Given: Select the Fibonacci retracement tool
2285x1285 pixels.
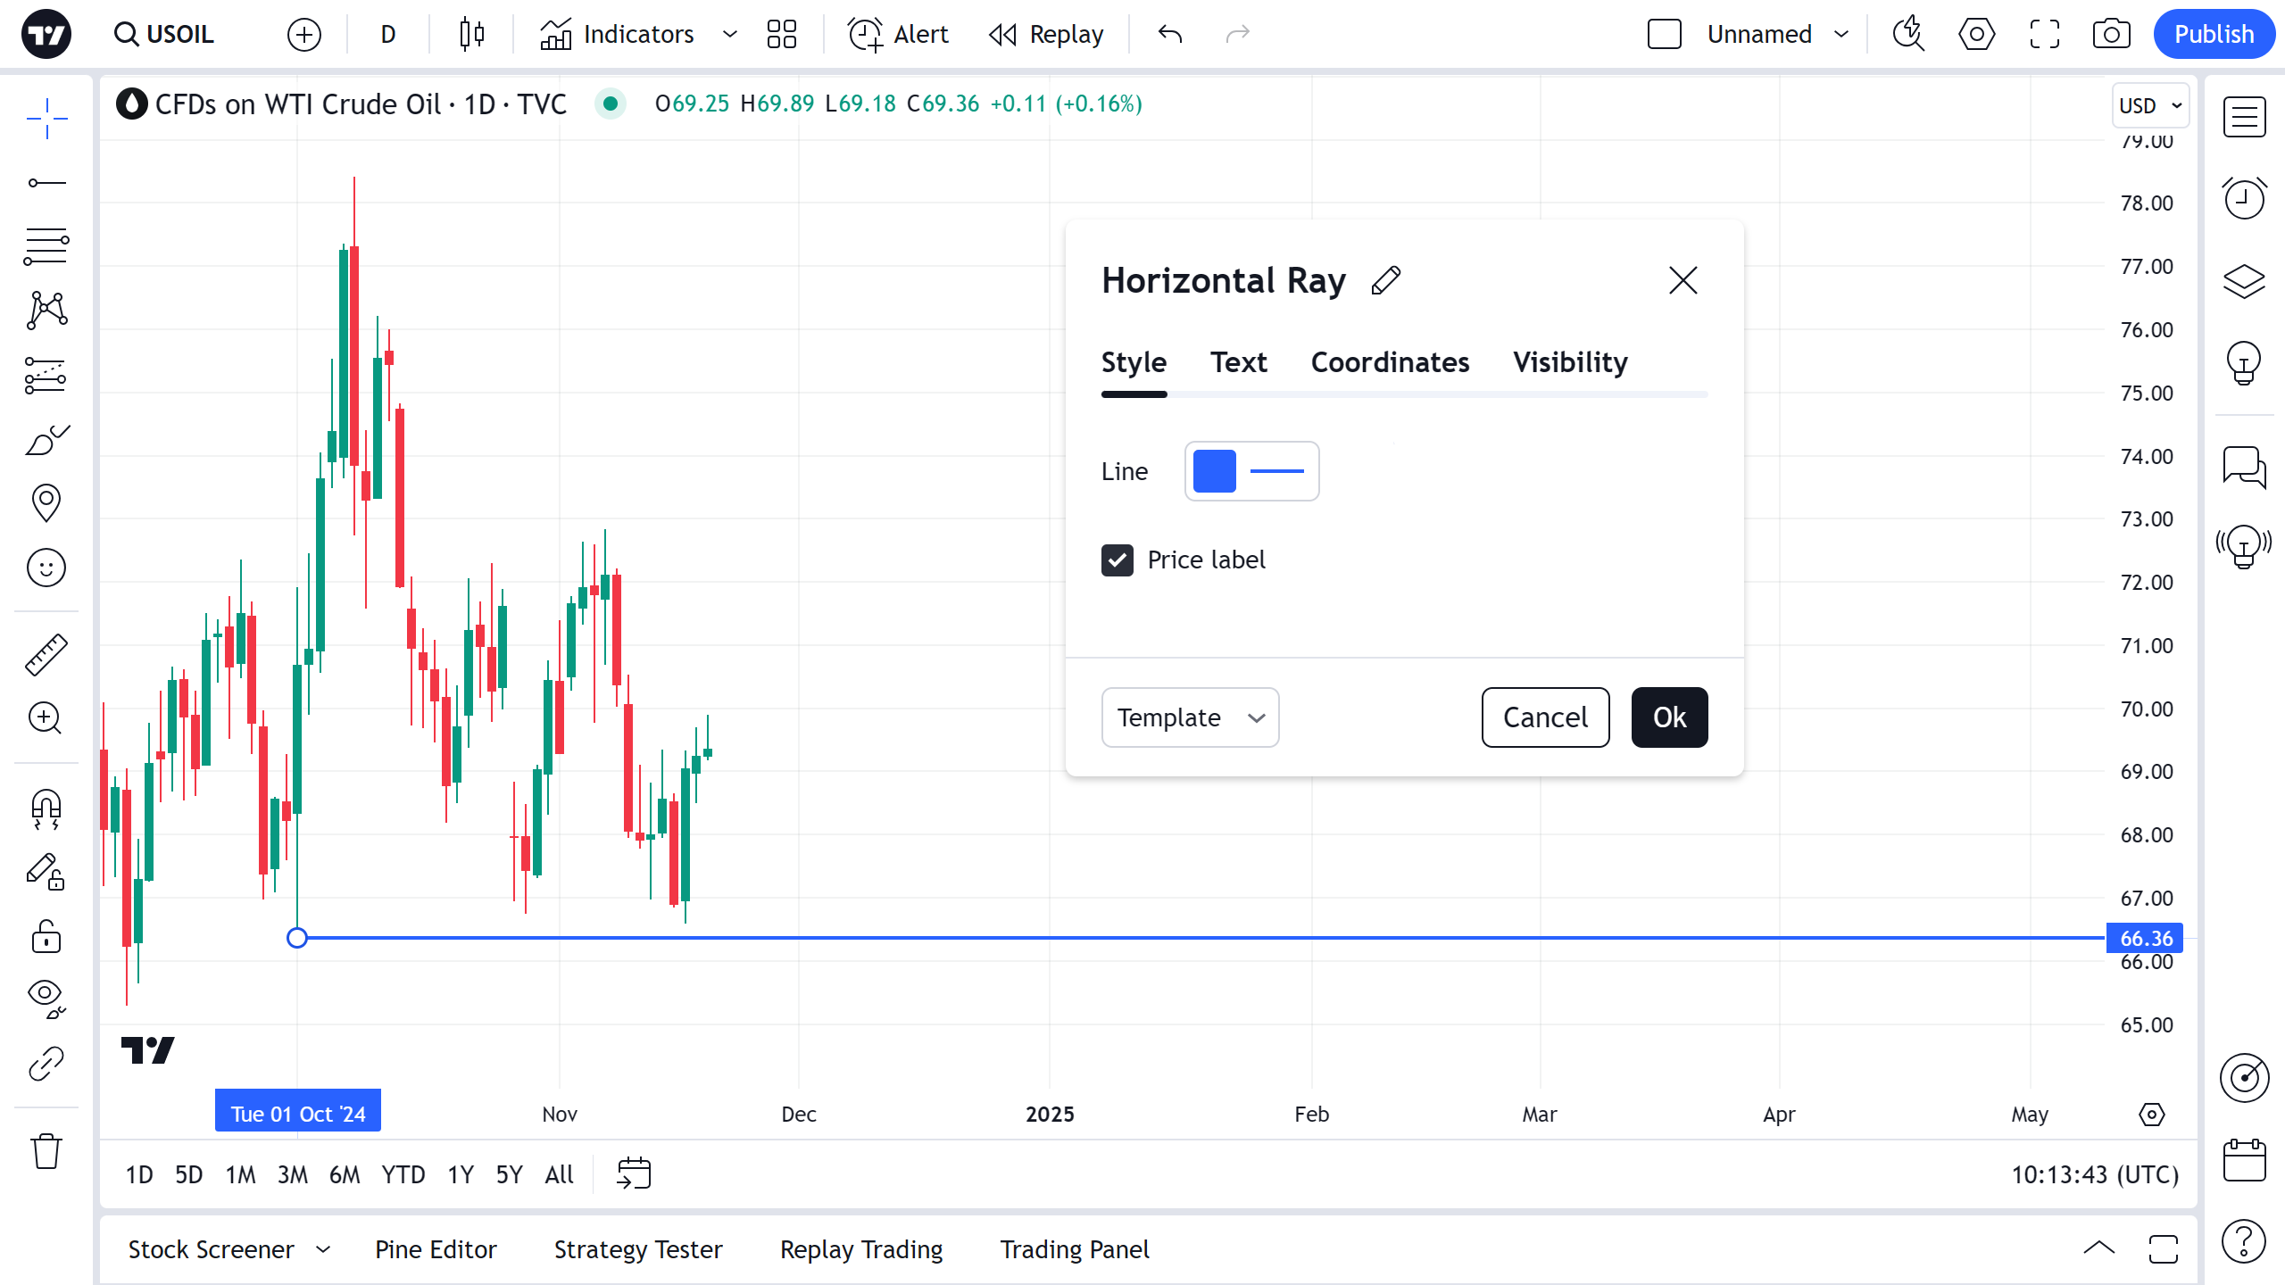Looking at the screenshot, I should click(x=46, y=245).
